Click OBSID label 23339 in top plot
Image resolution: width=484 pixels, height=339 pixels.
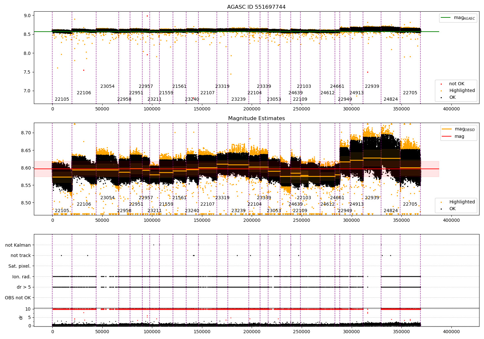[264, 87]
